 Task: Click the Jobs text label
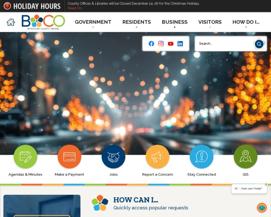[113, 175]
